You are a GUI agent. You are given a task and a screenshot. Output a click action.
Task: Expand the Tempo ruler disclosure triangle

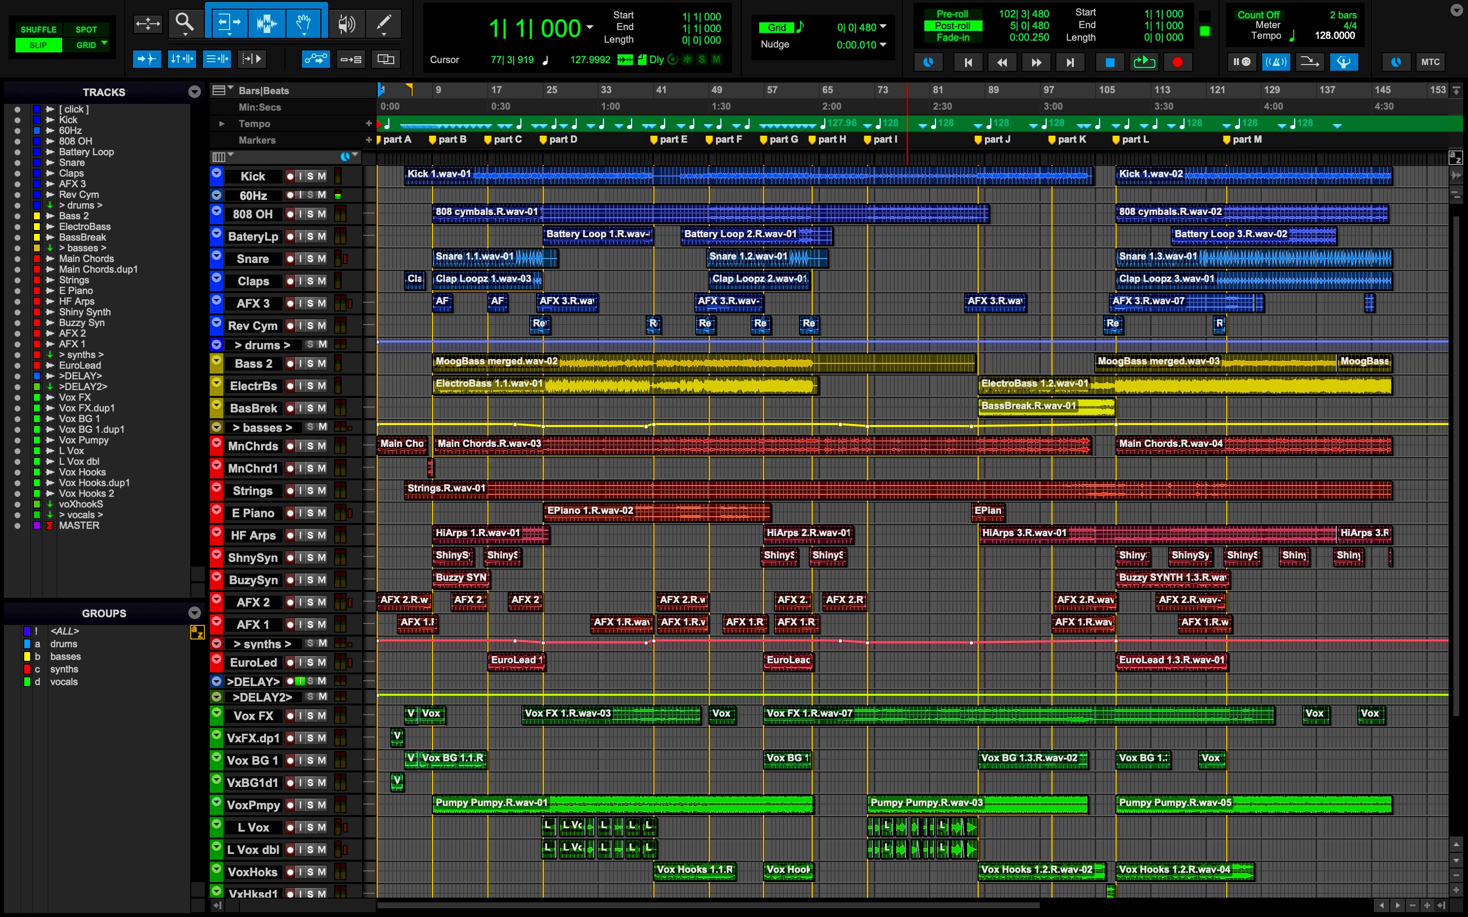click(x=222, y=124)
